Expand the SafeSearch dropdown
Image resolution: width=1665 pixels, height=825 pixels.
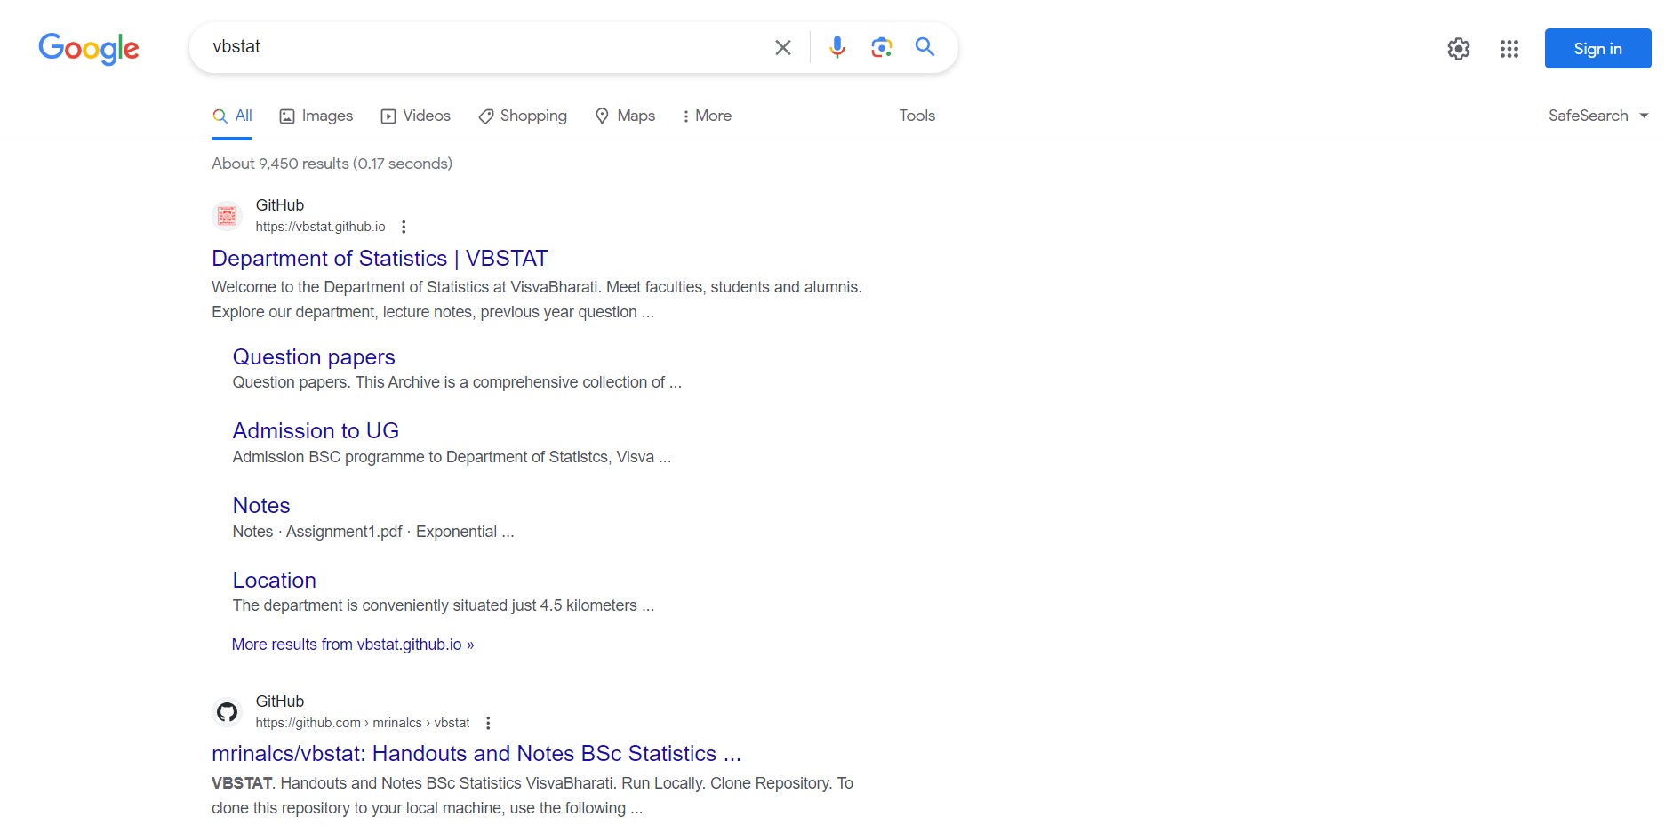click(1597, 116)
